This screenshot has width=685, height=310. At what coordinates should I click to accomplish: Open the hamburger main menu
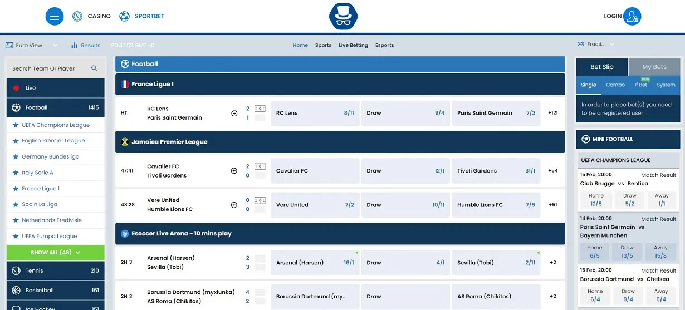55,16
